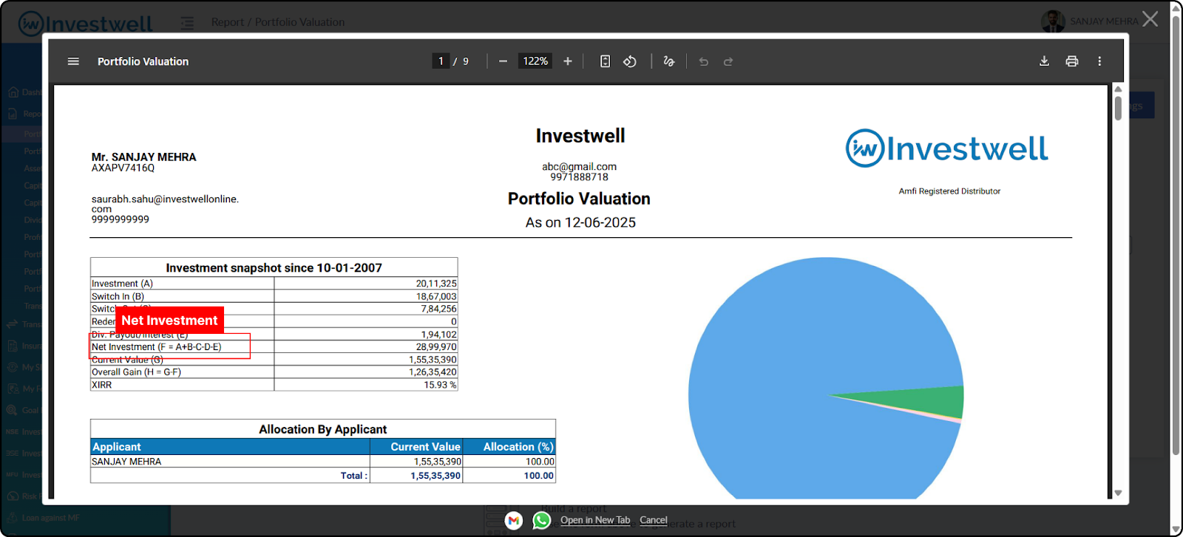Click the PDF scrollbar down arrow
The width and height of the screenshot is (1183, 537).
[1118, 493]
